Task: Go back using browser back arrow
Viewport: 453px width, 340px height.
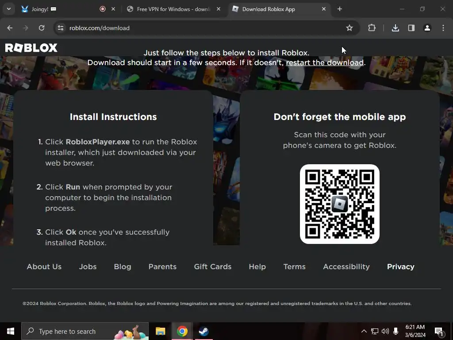Action: (x=10, y=28)
